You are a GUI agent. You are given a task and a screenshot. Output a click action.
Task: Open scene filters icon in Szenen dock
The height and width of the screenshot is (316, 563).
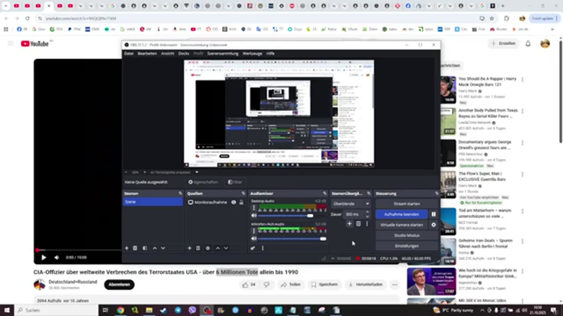tap(145, 248)
